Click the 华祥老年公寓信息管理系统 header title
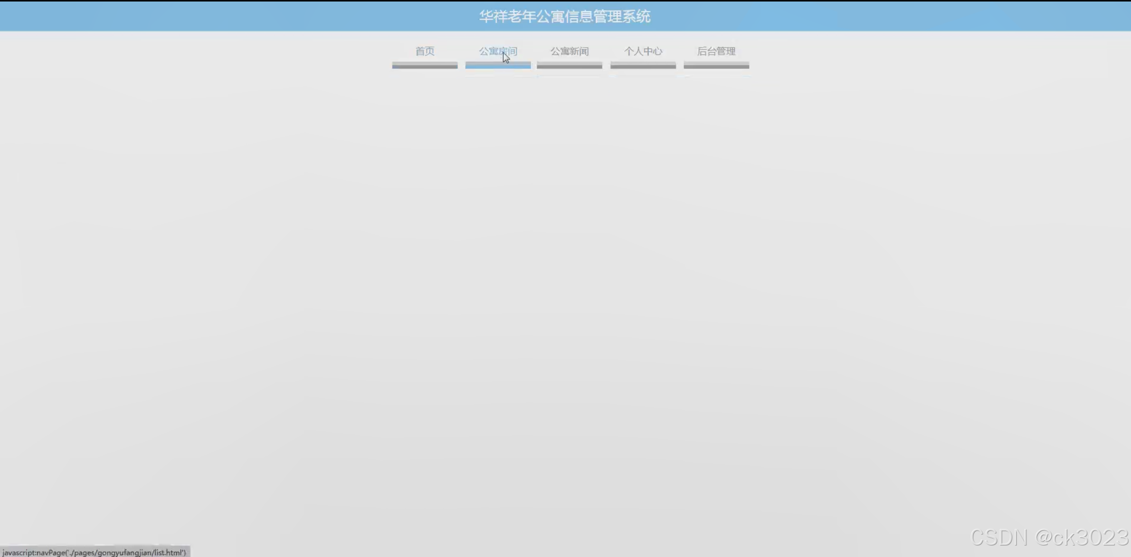The image size is (1131, 557). [x=565, y=17]
